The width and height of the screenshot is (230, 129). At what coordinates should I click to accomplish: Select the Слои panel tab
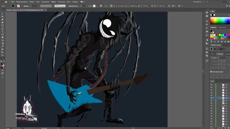pyautogui.click(x=212, y=81)
